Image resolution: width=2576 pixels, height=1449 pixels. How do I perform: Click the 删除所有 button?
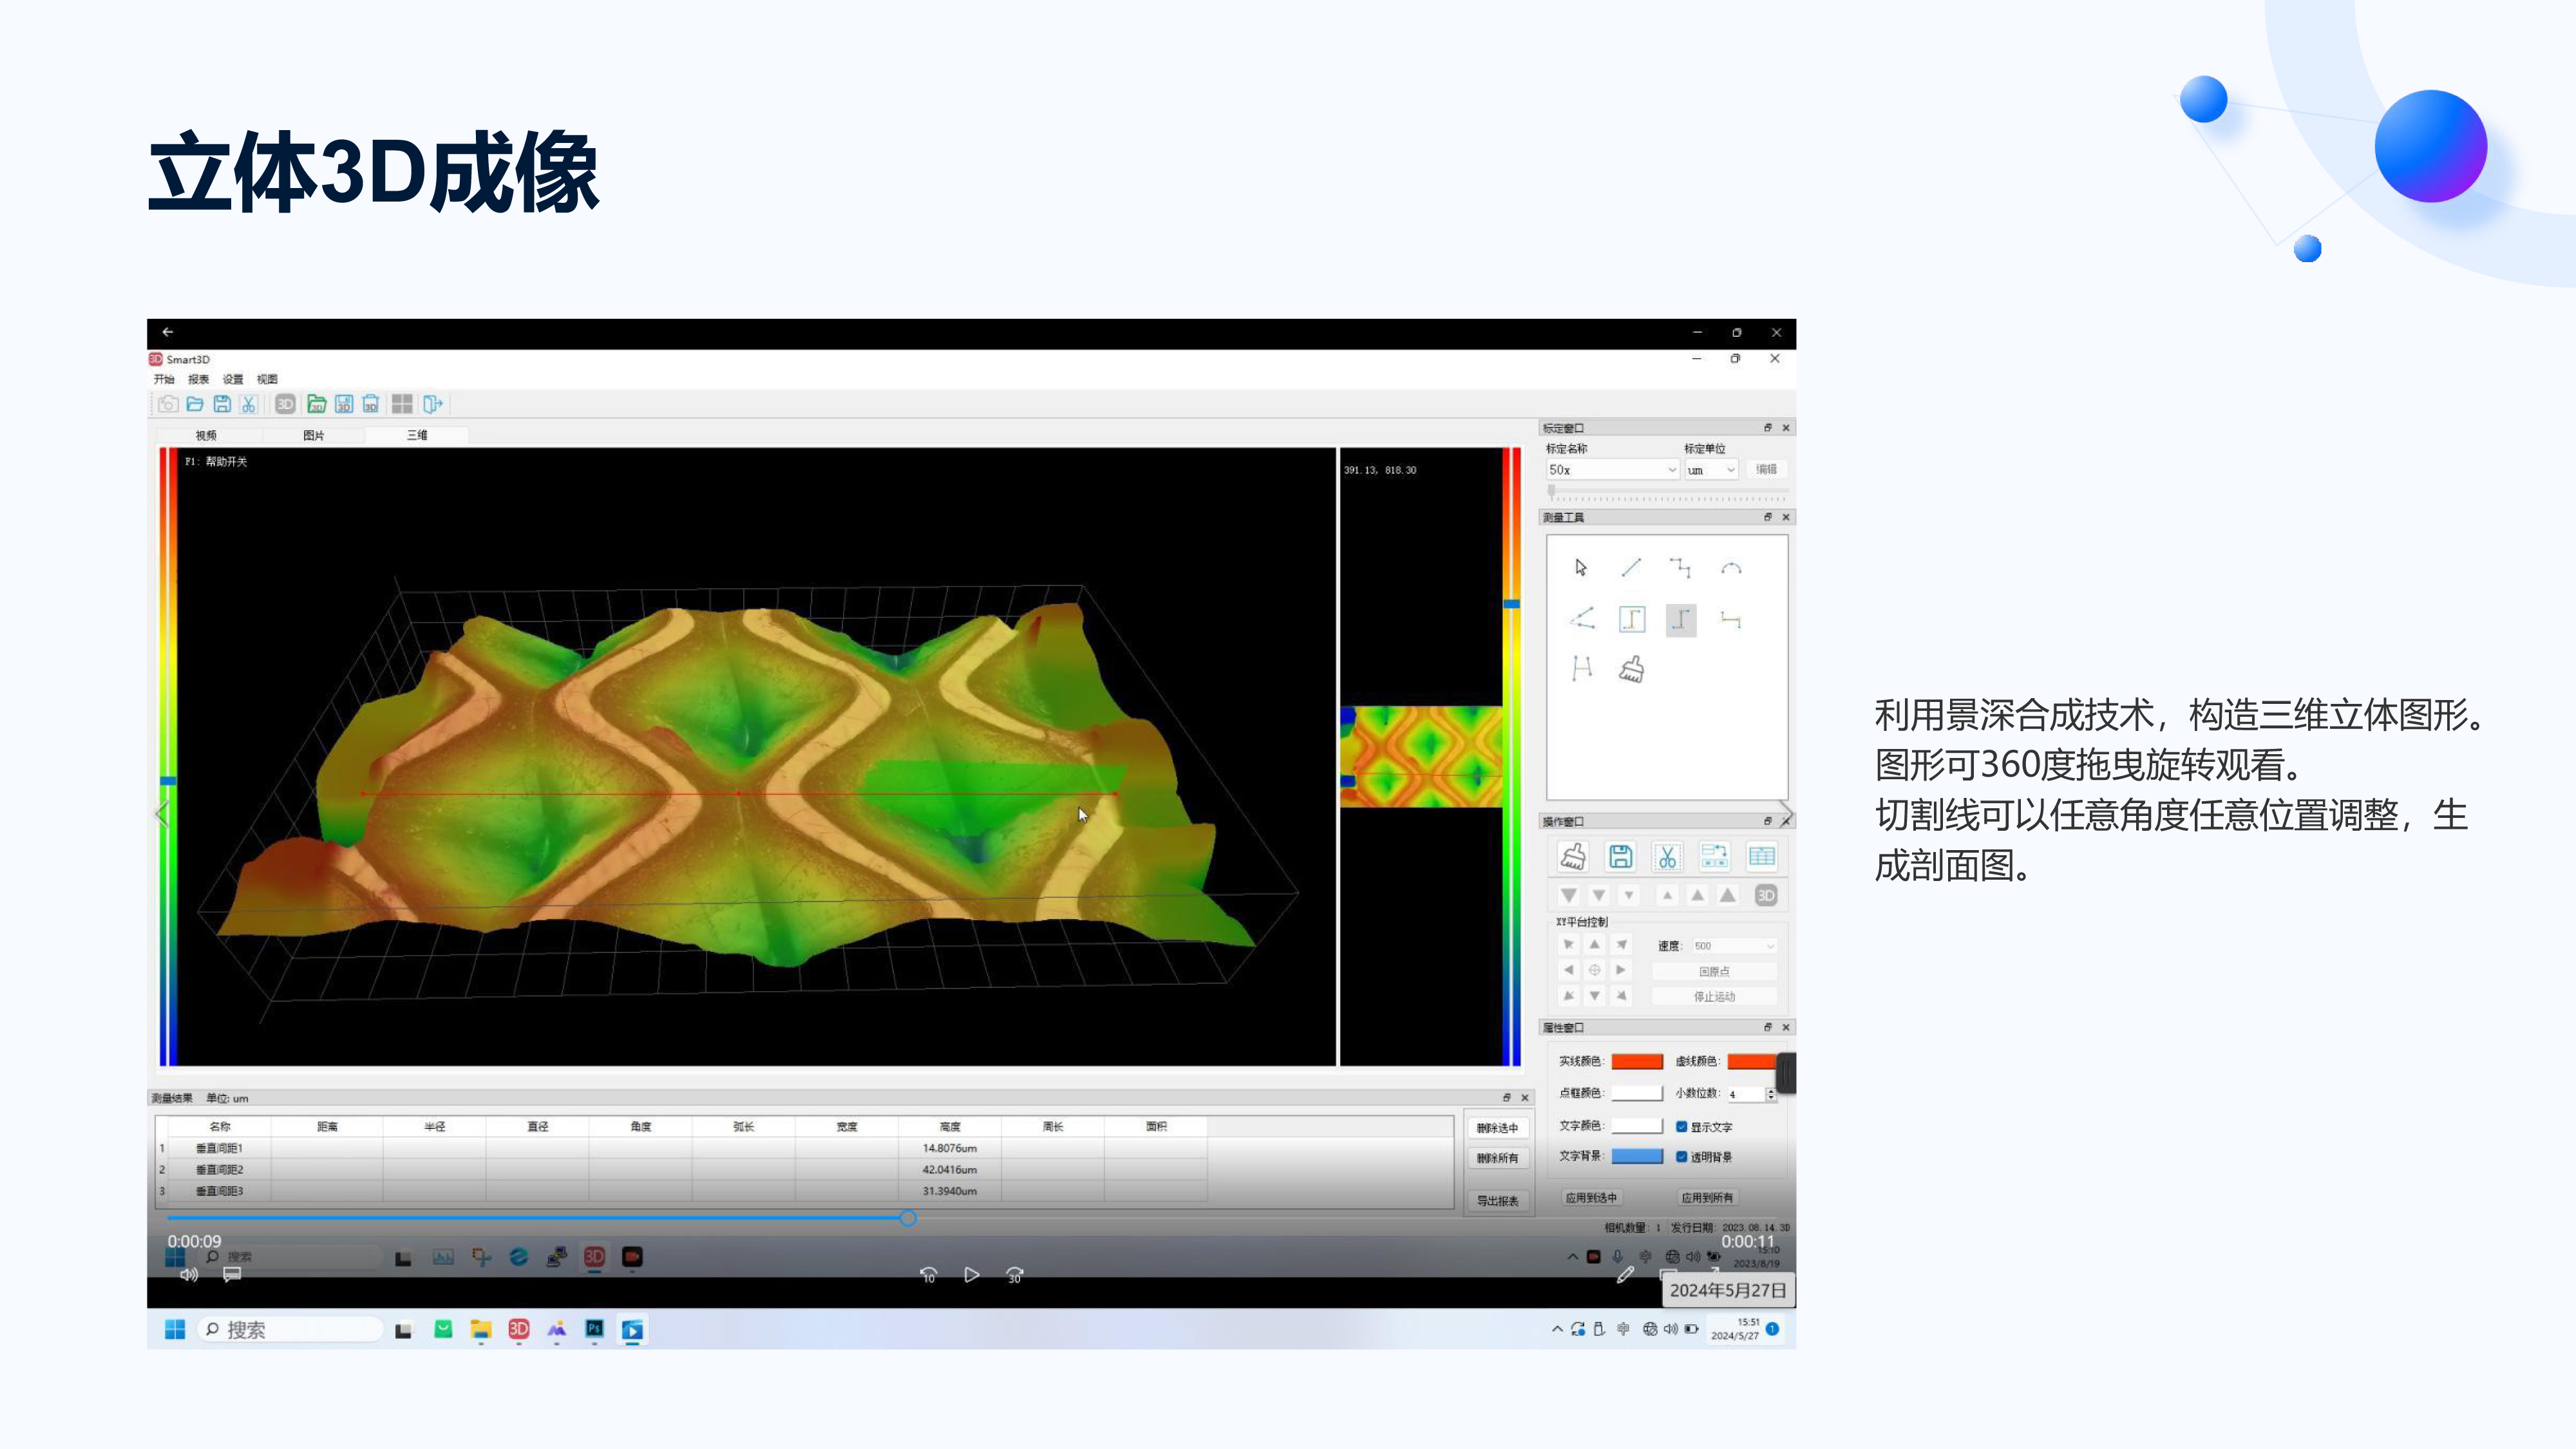pos(1497,1158)
